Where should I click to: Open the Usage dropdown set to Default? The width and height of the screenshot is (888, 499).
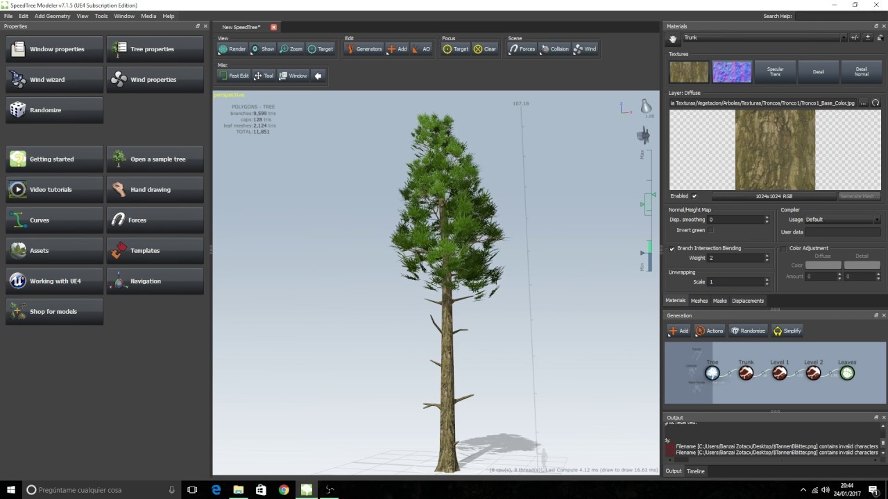(832, 220)
